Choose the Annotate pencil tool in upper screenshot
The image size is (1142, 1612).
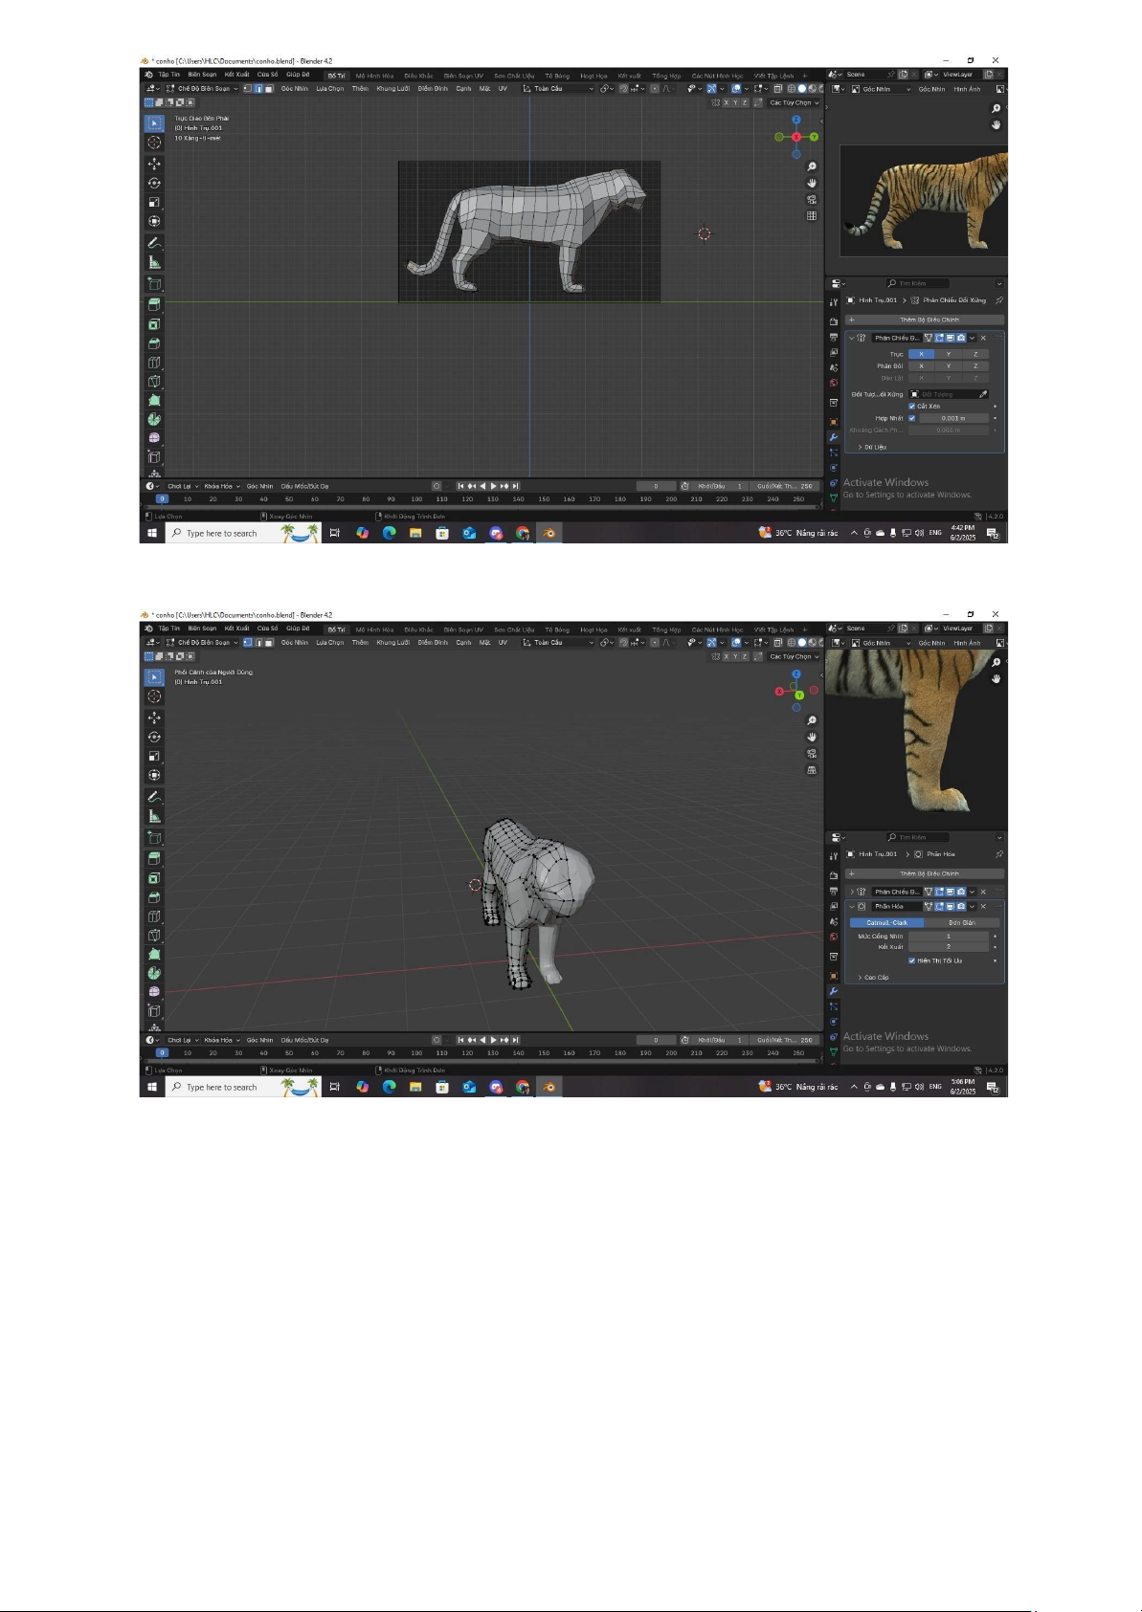[x=154, y=243]
